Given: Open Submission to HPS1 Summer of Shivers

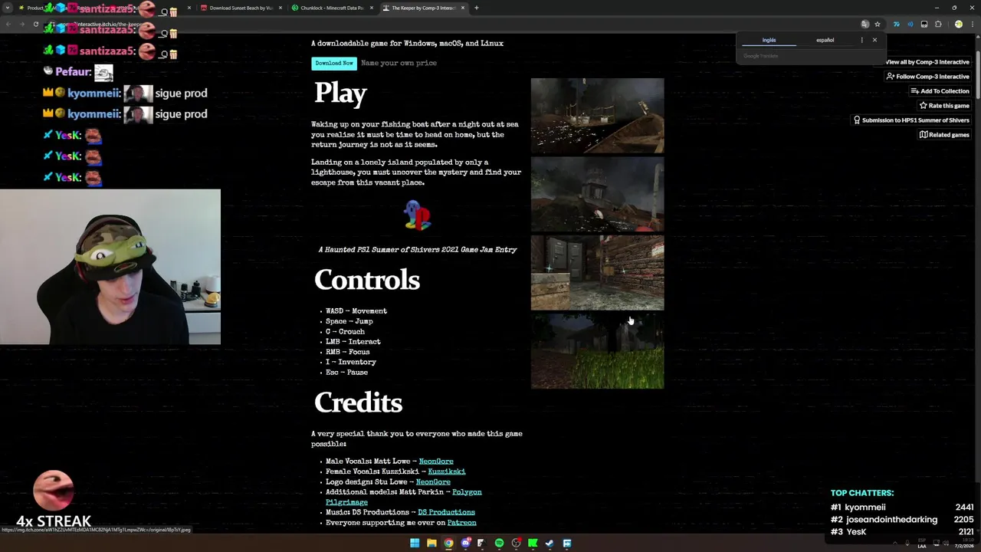Looking at the screenshot, I should (911, 120).
